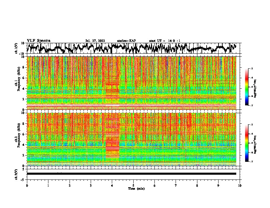270x208 pixels.
Task: Click the ch.1 voltage waveform trace panel
Action: pyautogui.click(x=134, y=48)
